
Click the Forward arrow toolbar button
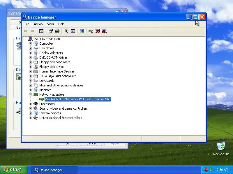click(x=32, y=31)
